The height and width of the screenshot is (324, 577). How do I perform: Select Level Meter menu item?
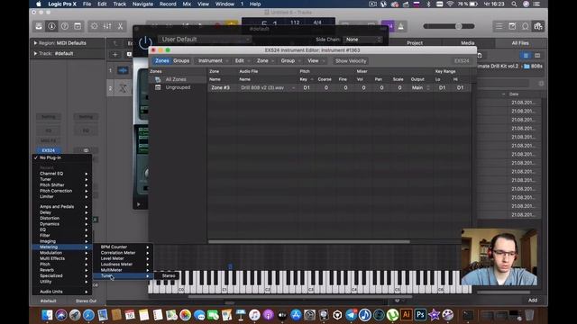(x=124, y=258)
